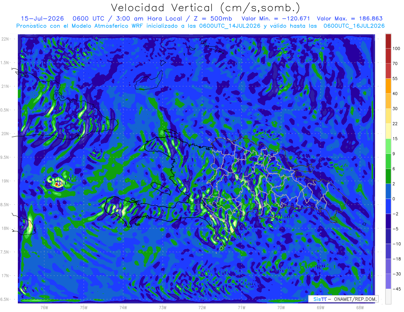Image resolution: width=404 pixels, height=312 pixels.
Task: Select the date text "15-Jul-2026"
Action: 42,19
